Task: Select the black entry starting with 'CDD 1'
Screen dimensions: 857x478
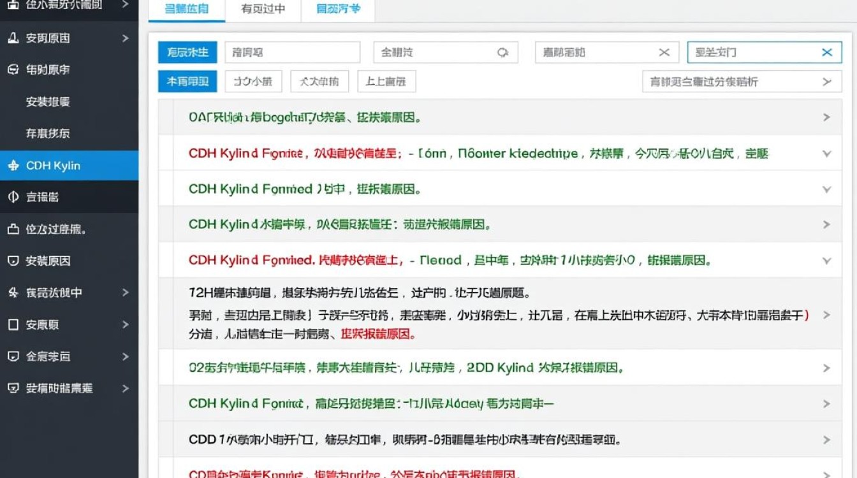Action: point(405,440)
